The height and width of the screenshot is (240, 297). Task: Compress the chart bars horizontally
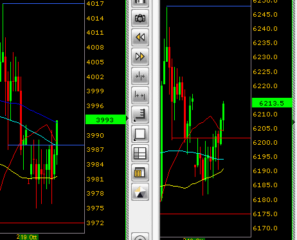click(x=140, y=76)
